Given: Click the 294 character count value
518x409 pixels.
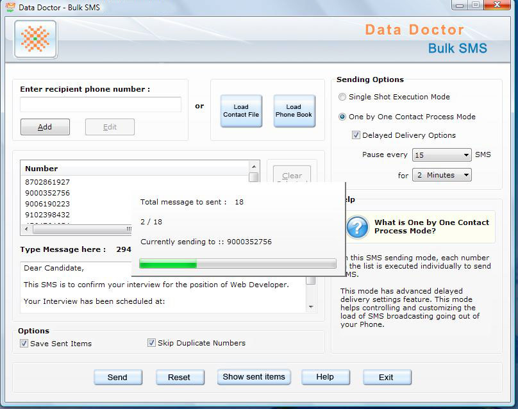Looking at the screenshot, I should tap(124, 249).
